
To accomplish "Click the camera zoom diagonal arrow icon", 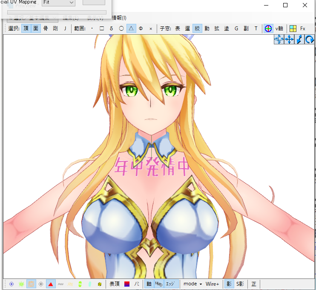I will 299,39.
